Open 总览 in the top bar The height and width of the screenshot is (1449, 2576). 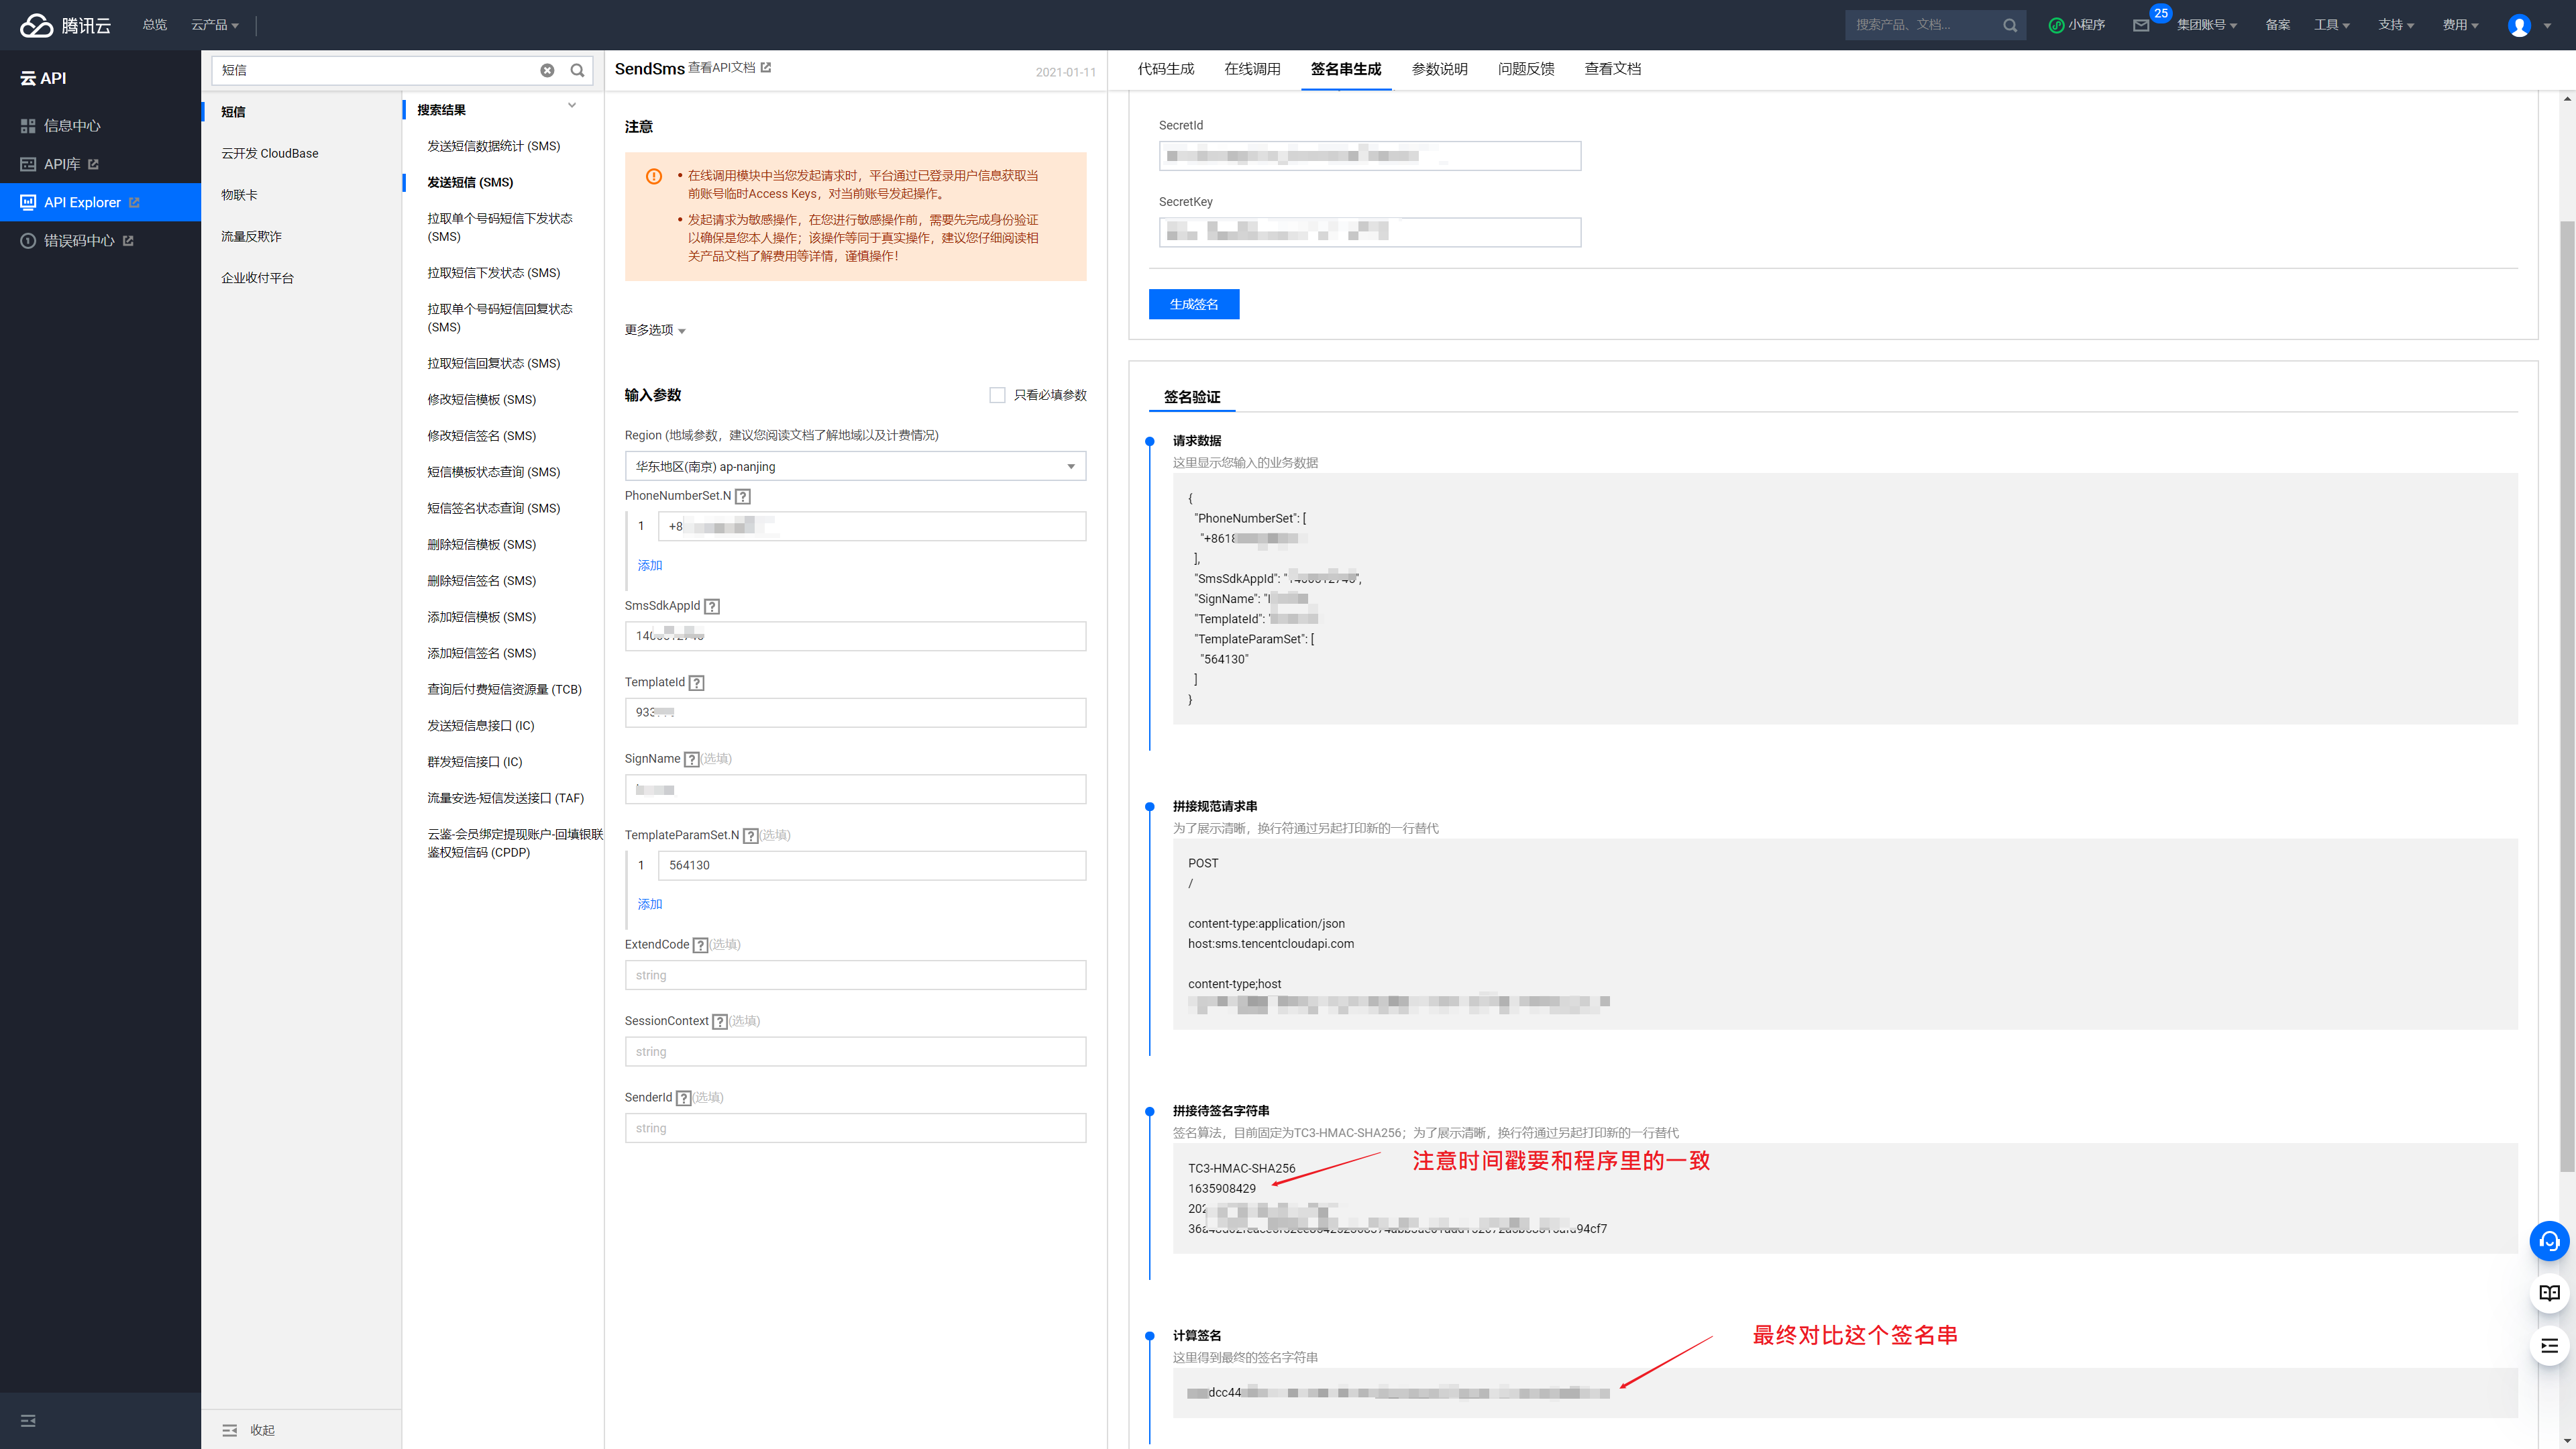155,25
